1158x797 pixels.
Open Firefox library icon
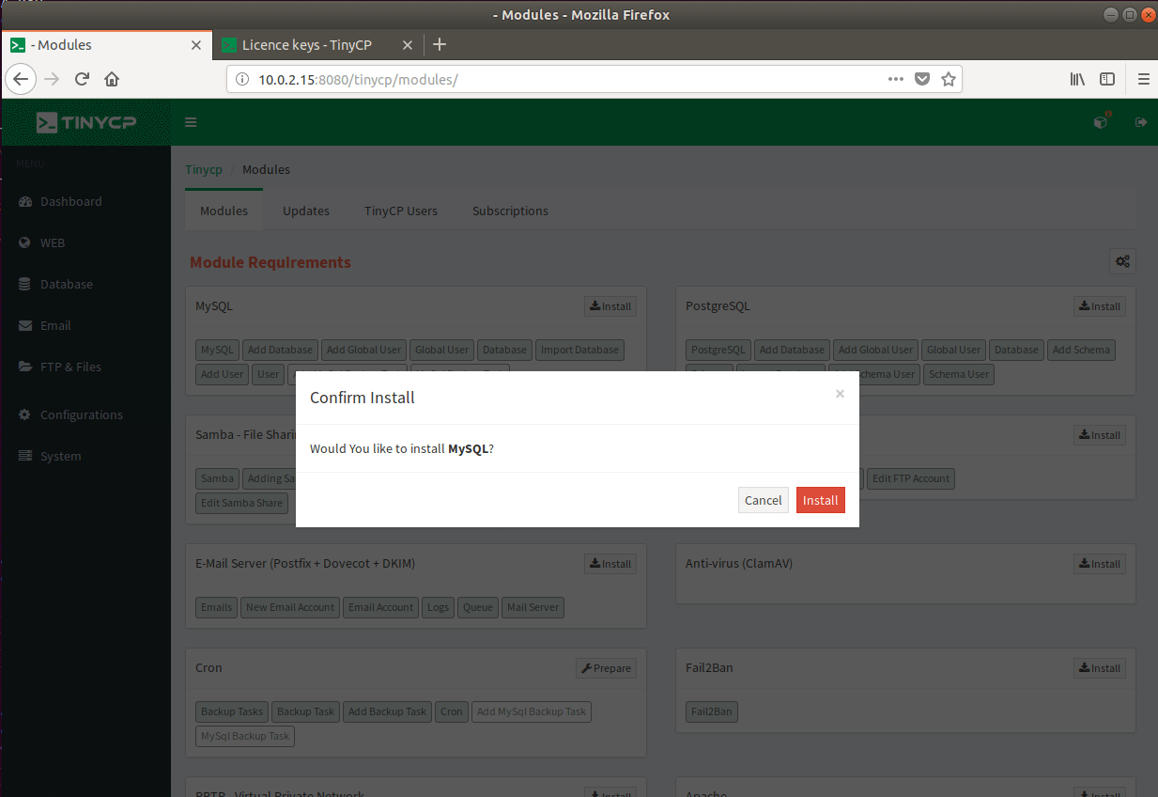coord(1077,79)
